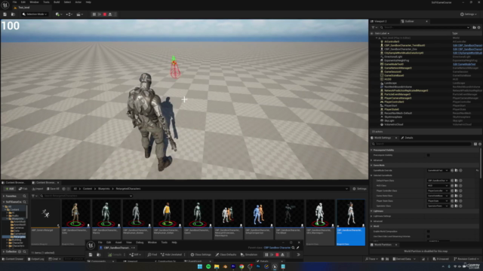Select highlighted CBP_SandboxCharacter_Zire thumbnail
The width and height of the screenshot is (483, 271).
(x=351, y=213)
